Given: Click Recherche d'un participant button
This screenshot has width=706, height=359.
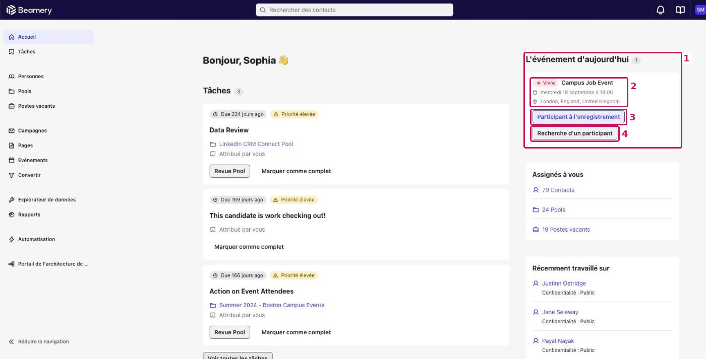Looking at the screenshot, I should point(575,133).
